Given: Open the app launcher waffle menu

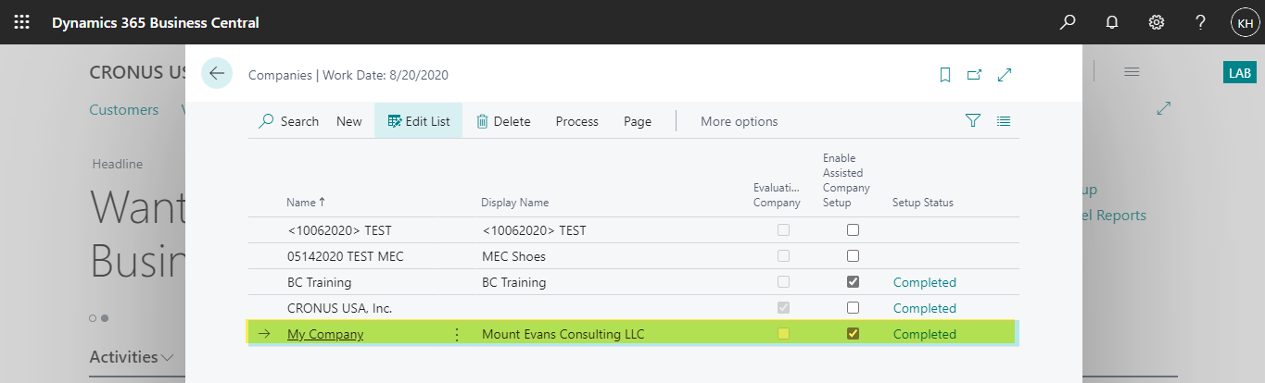Looking at the screenshot, I should pyautogui.click(x=21, y=22).
